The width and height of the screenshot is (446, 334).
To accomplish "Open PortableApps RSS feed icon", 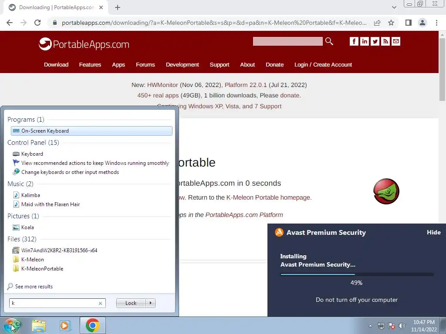I will [385, 41].
